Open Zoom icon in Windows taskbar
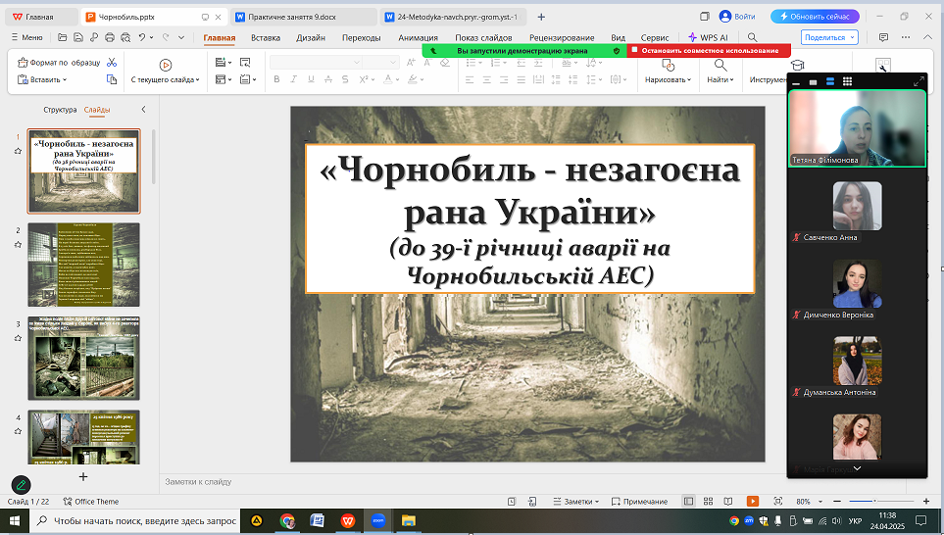The image size is (944, 535). 378,520
